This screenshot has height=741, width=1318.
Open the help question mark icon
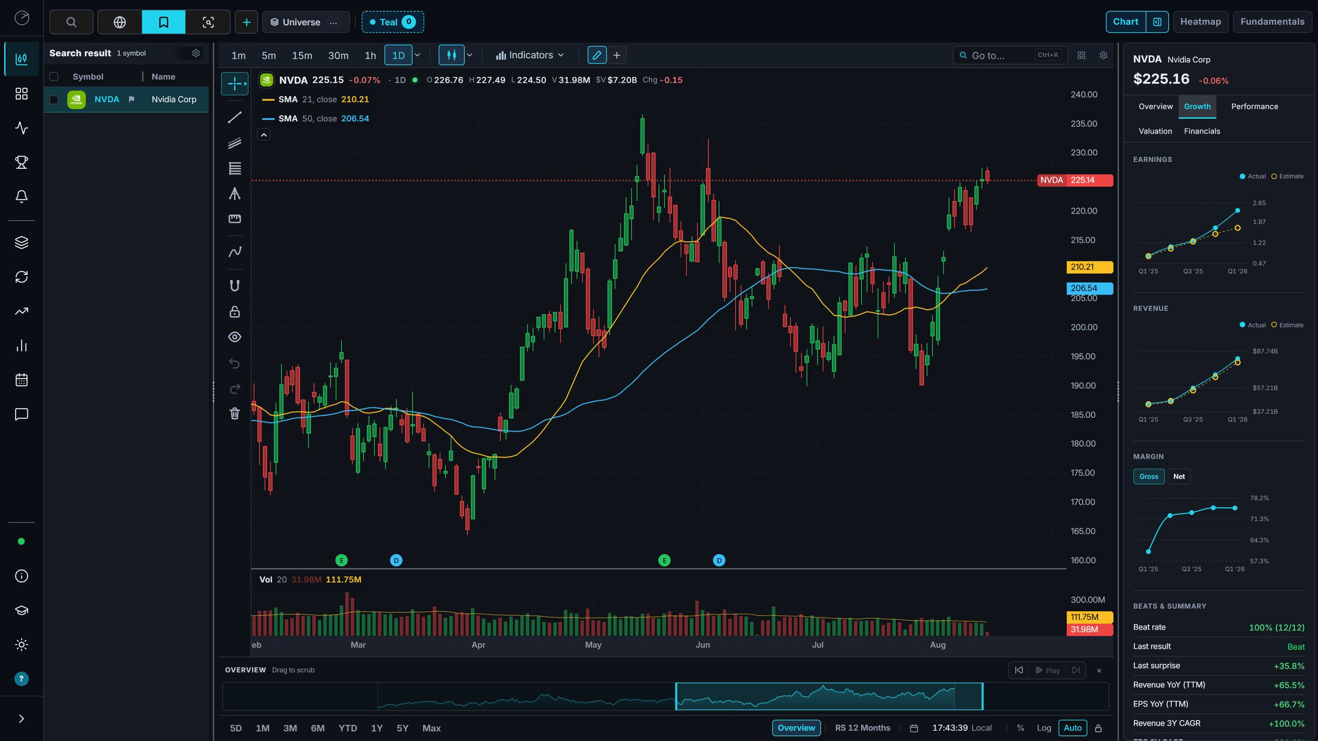click(x=21, y=679)
